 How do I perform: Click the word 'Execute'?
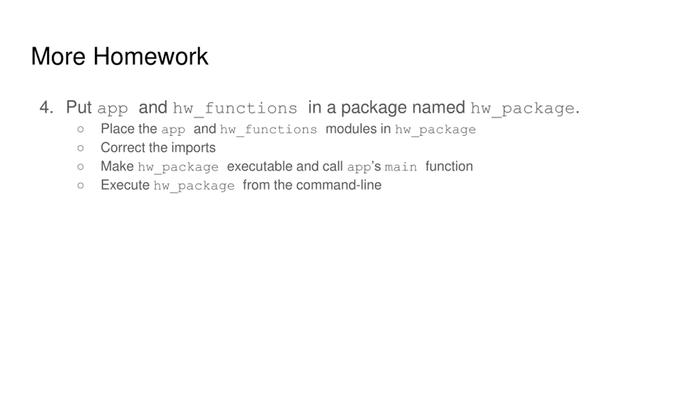click(125, 185)
